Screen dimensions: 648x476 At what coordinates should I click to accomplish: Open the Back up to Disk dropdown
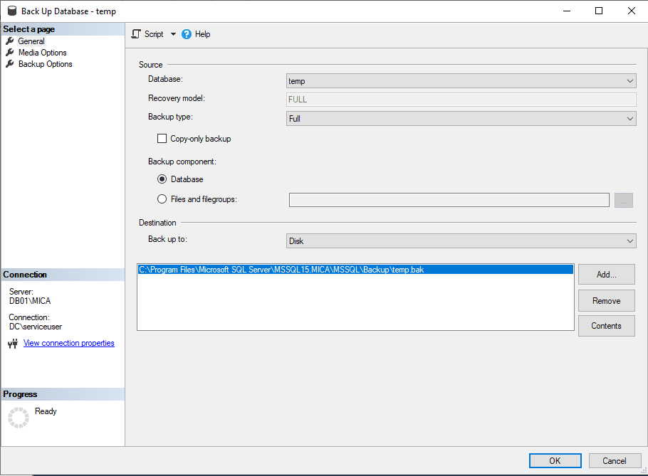[x=461, y=241]
